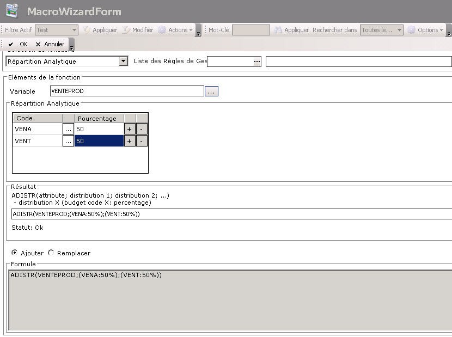Viewport: 452px width, 337px height.
Task: Click browse button next to VENTEPROD variable
Action: pos(211,91)
